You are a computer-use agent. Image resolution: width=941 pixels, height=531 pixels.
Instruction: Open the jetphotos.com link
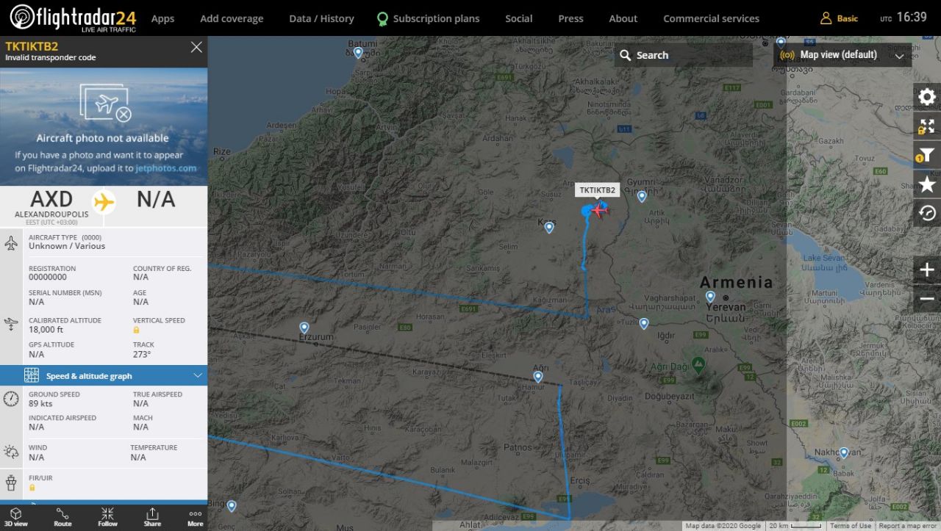[166, 168]
